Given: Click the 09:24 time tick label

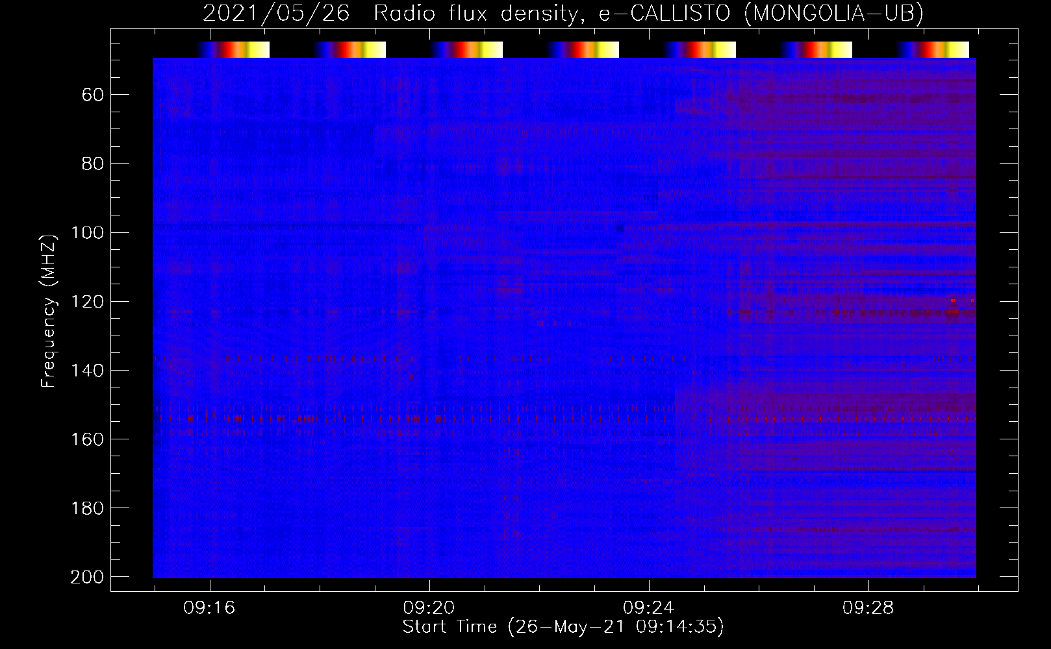Looking at the screenshot, I should click(x=648, y=608).
